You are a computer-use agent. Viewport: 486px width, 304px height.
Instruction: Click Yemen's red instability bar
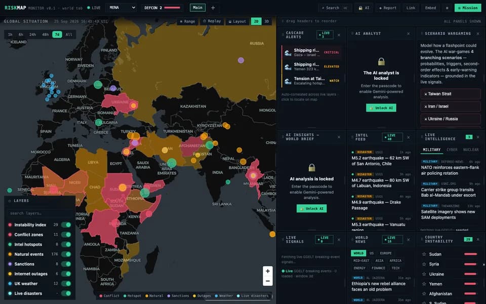(x=470, y=284)
